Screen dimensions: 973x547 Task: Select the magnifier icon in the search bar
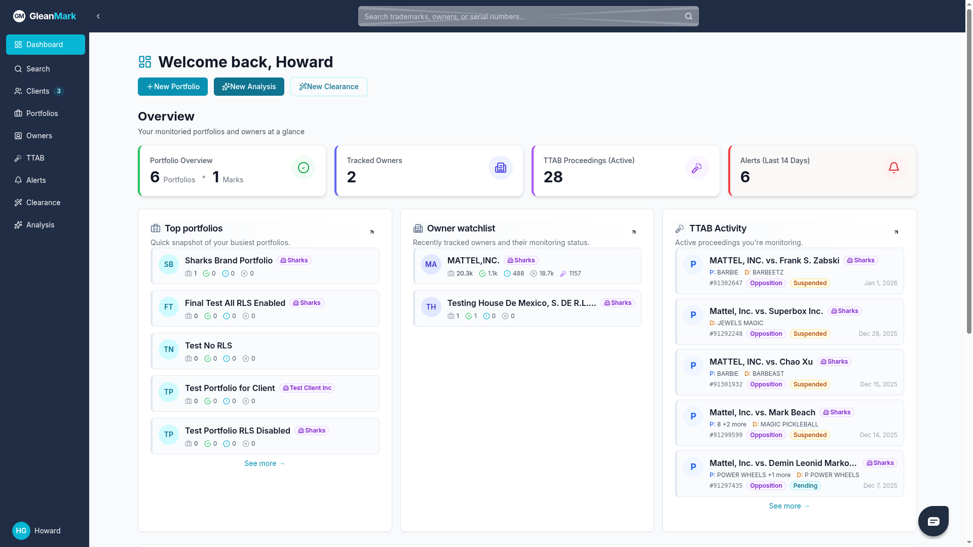[x=688, y=16]
